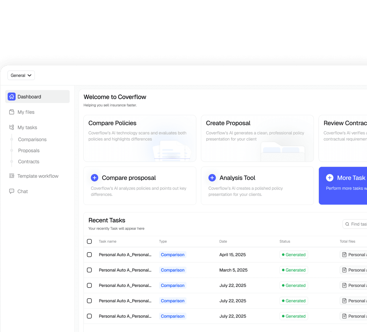
Task: Open the Create Proposal card
Action: [257, 138]
